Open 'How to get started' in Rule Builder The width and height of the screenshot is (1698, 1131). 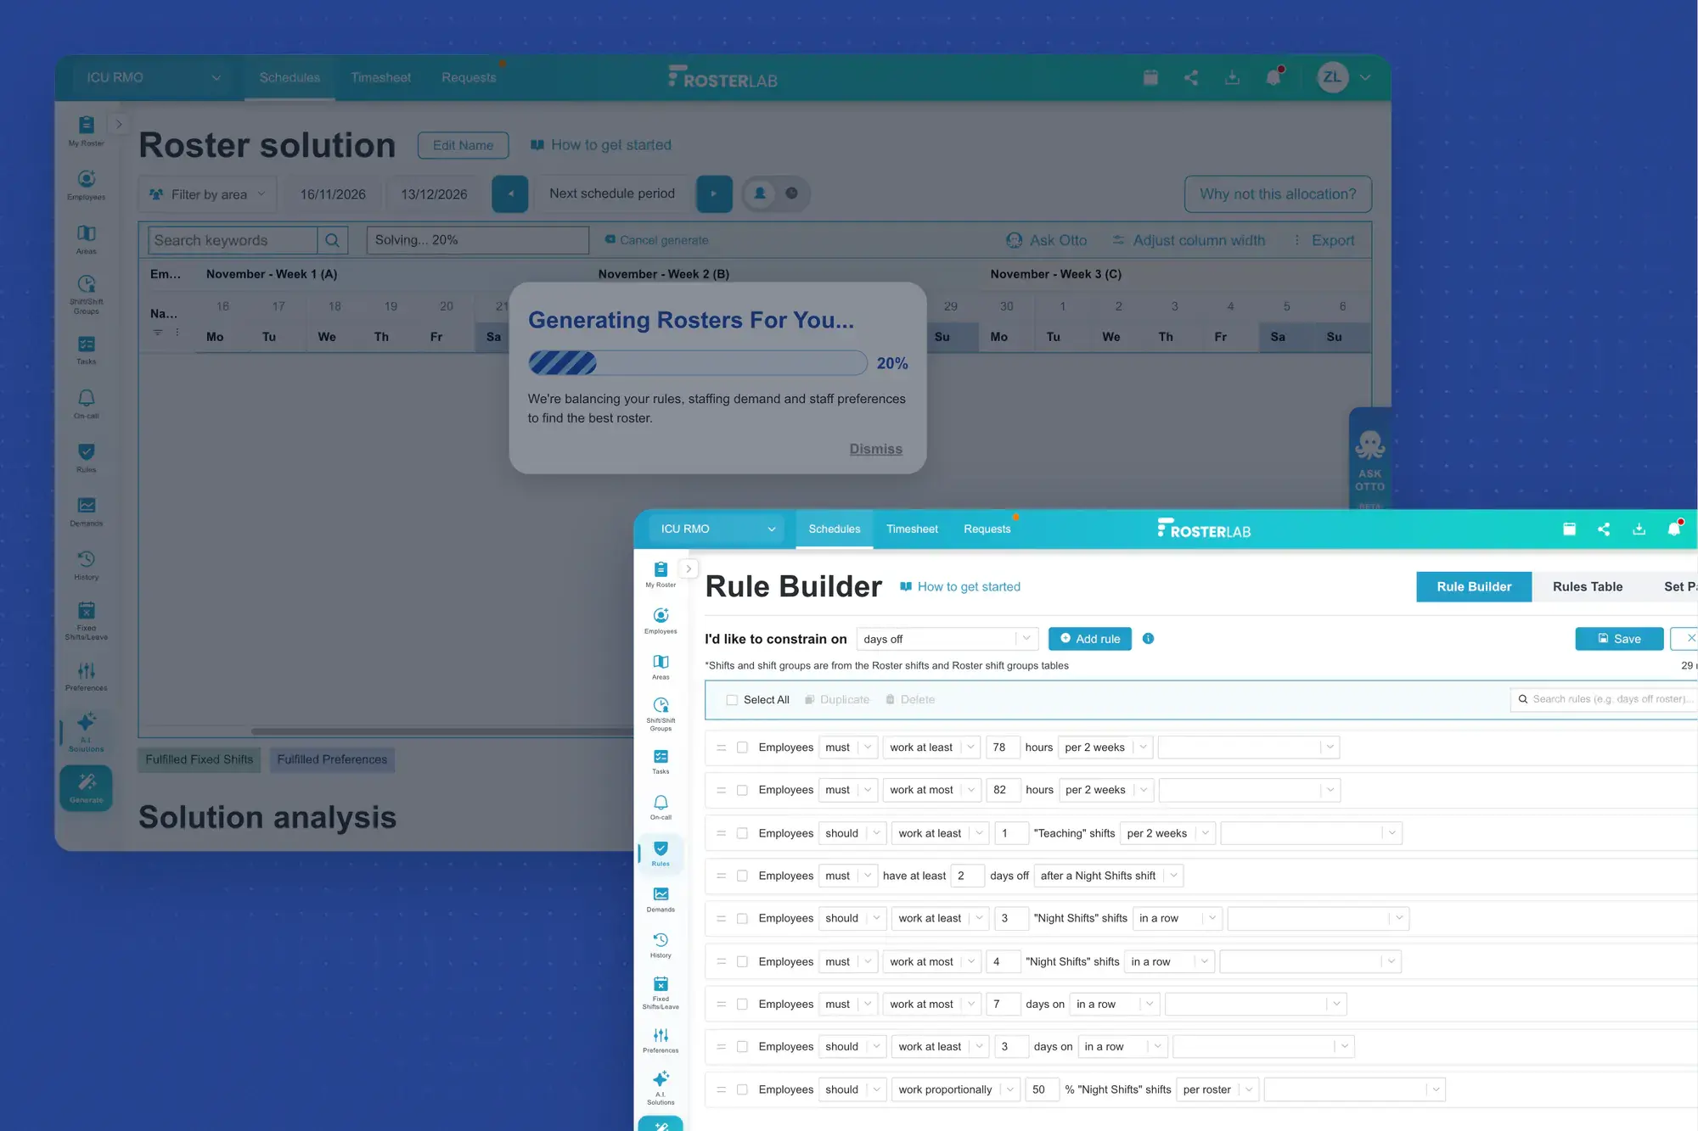click(960, 586)
